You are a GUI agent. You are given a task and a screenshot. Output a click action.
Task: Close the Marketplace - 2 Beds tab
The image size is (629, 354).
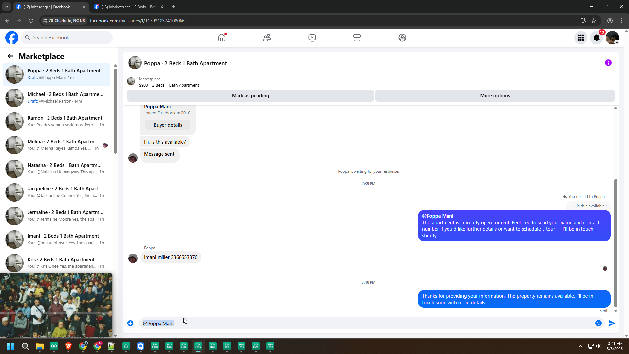point(162,7)
